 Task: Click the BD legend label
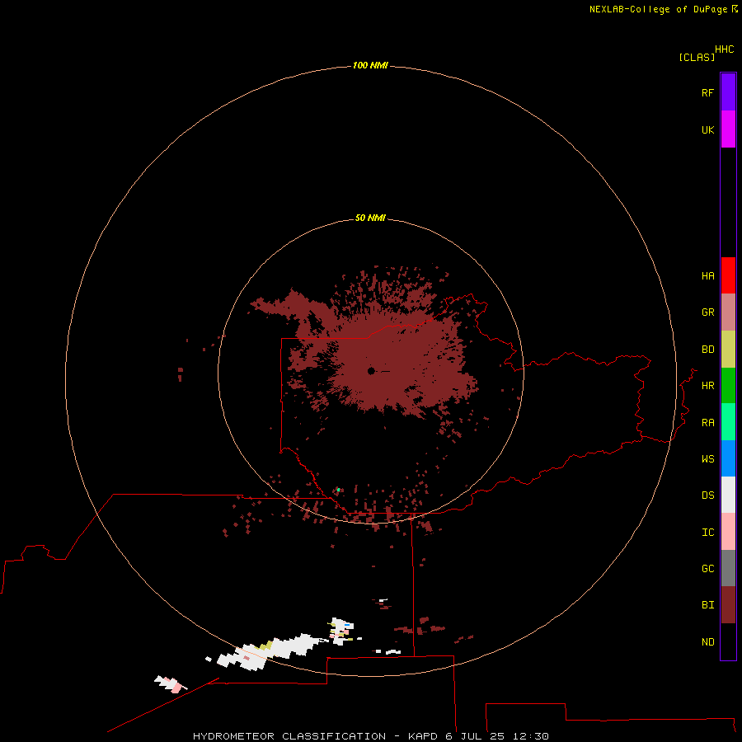tap(707, 350)
